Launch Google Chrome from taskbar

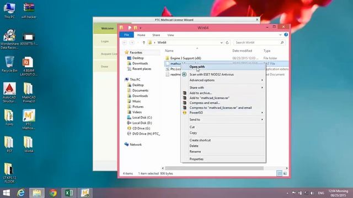(53, 193)
